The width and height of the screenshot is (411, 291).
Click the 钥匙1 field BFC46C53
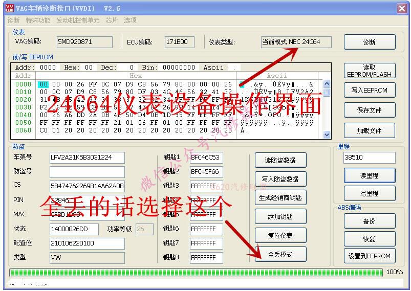[207, 158]
